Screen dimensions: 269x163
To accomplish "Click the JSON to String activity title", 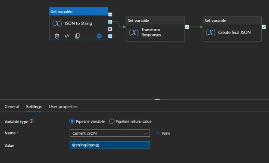I will (x=78, y=24).
